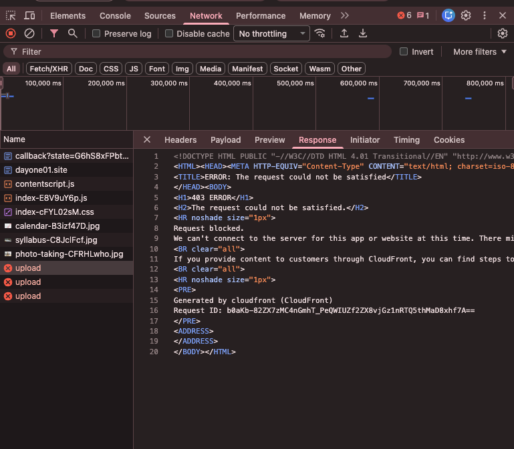Screen dimensions: 514x449
Task: Open network search magnifier icon
Action: click(x=72, y=33)
